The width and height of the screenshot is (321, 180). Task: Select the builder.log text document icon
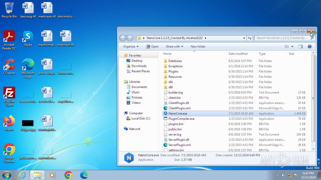(165, 92)
